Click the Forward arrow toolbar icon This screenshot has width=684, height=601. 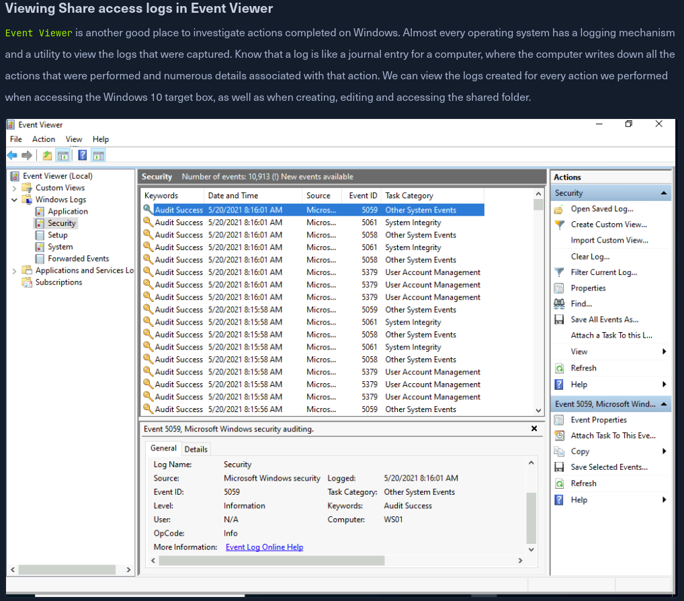(27, 155)
